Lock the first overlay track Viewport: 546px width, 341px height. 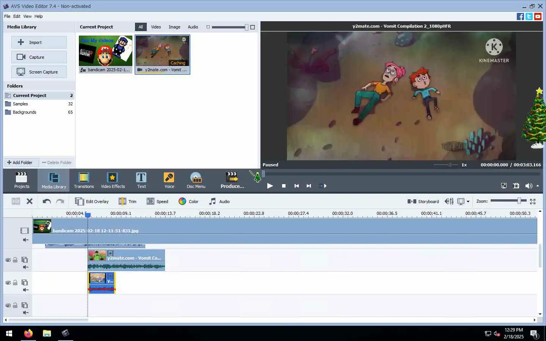15,260
